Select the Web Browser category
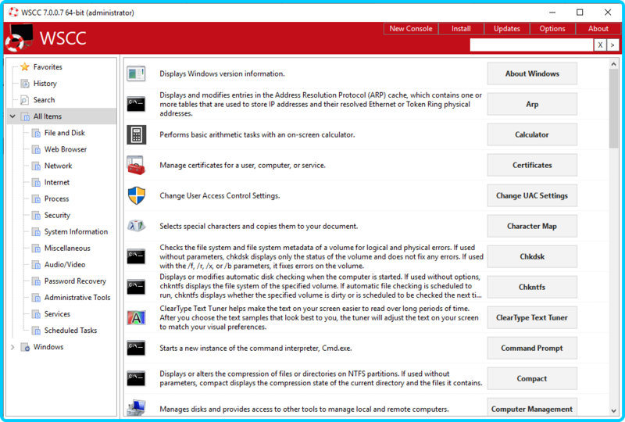Image resolution: width=625 pixels, height=422 pixels. (66, 149)
